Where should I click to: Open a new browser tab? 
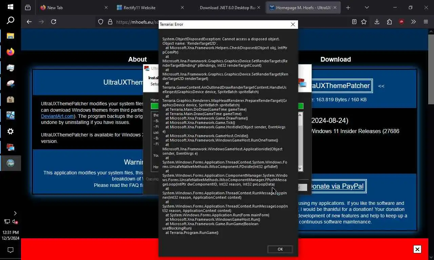point(348,7)
